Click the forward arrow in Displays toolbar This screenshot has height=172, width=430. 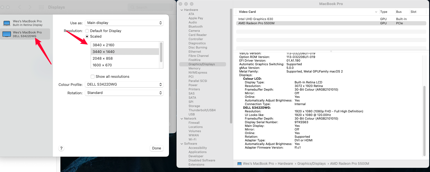30,7
